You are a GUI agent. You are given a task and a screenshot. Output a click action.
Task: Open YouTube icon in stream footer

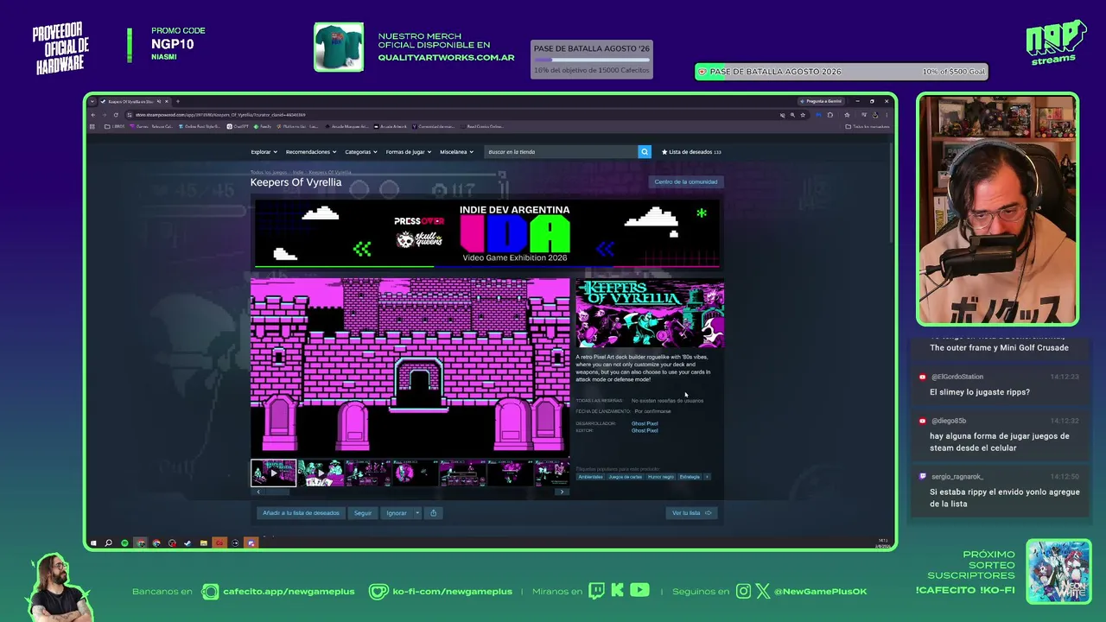(x=639, y=591)
